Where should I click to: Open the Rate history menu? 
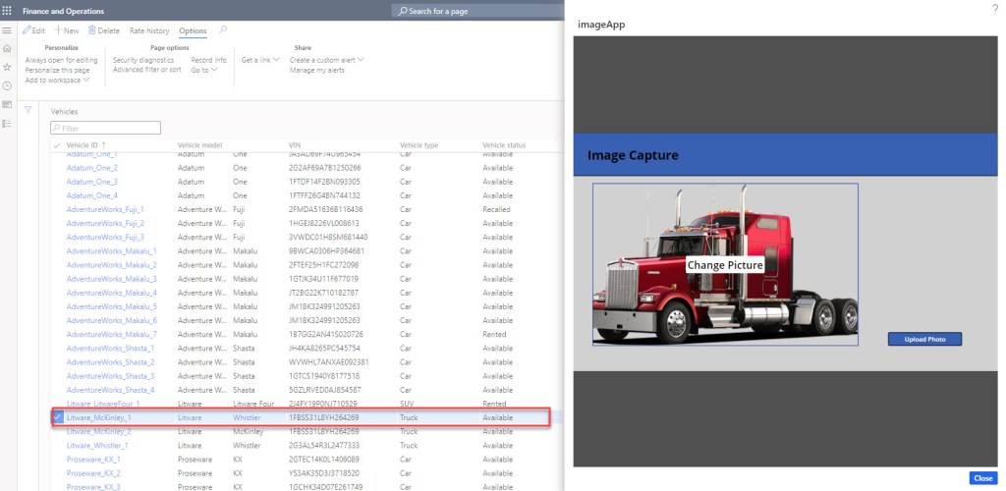(x=149, y=30)
